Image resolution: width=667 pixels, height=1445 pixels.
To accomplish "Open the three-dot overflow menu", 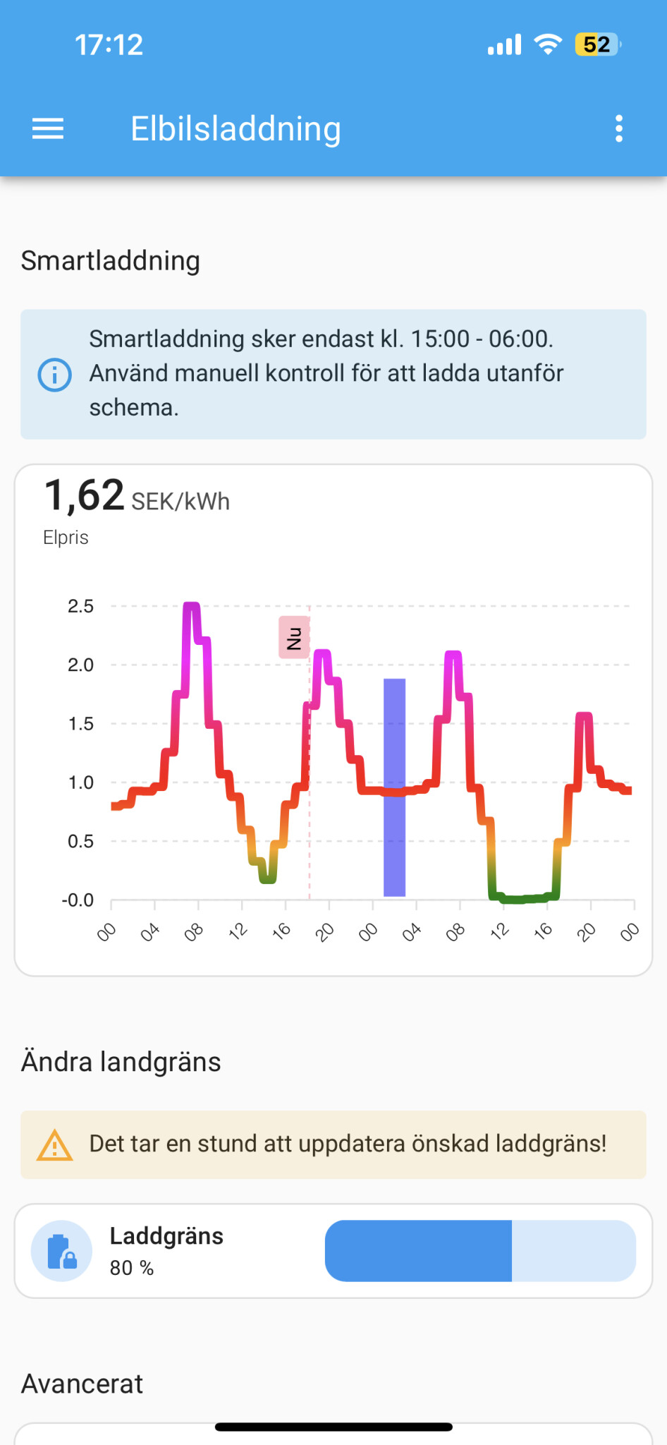I will (x=619, y=128).
